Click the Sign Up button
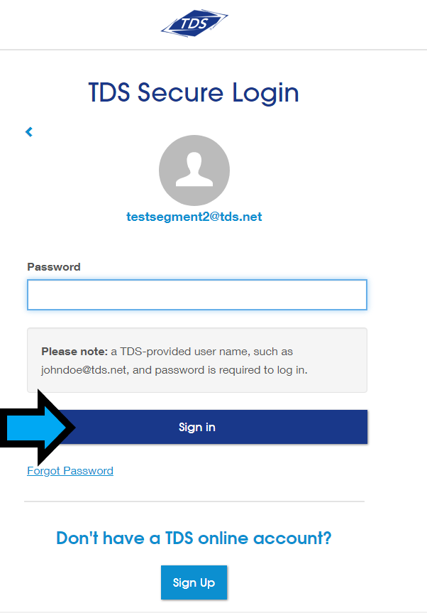427x613 pixels. click(194, 582)
